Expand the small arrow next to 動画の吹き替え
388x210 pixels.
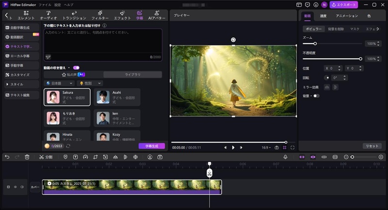click(69, 68)
